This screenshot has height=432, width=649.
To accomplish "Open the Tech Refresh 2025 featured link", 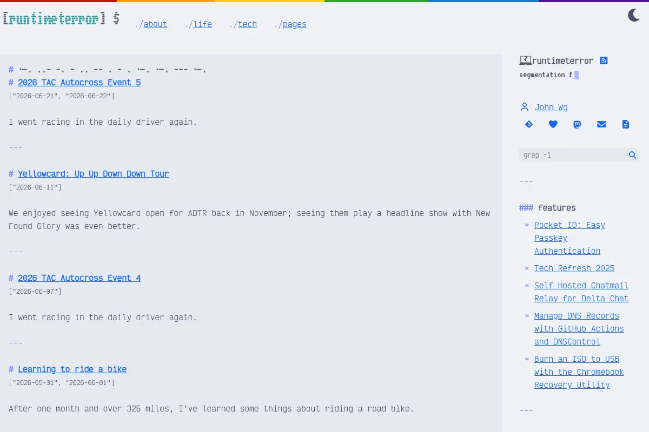I will (574, 268).
